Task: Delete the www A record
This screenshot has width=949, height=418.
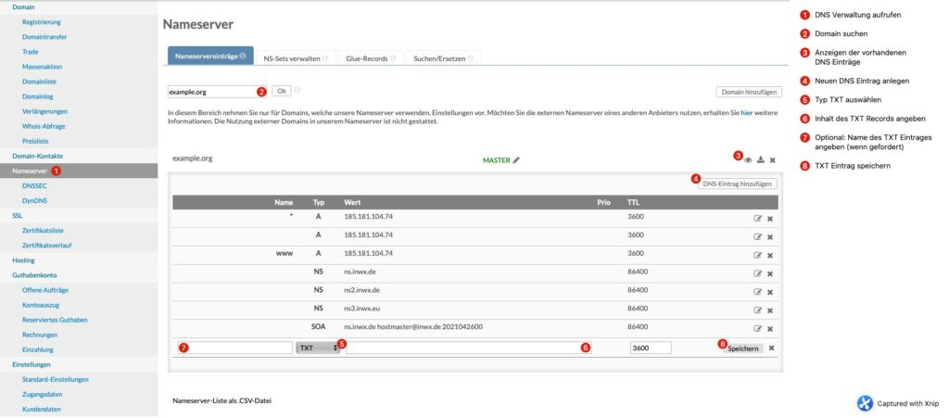Action: point(770,255)
